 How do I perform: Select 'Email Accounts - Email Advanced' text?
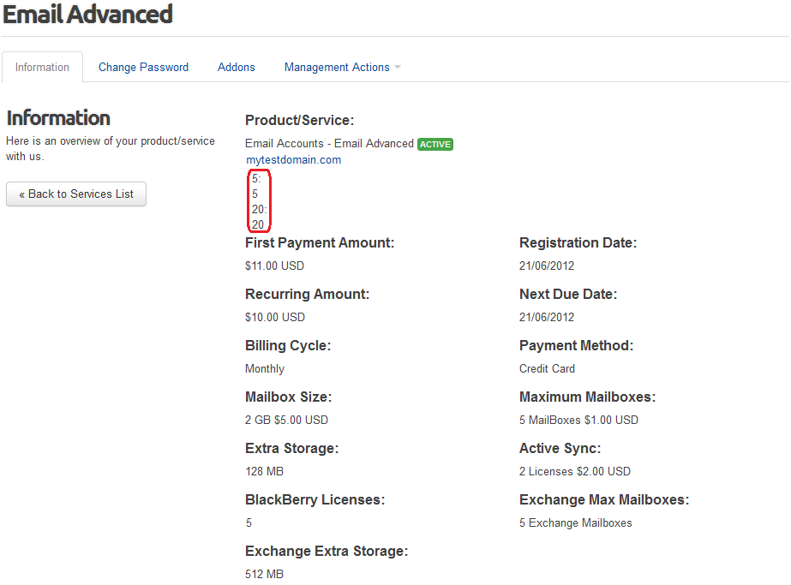pos(329,144)
